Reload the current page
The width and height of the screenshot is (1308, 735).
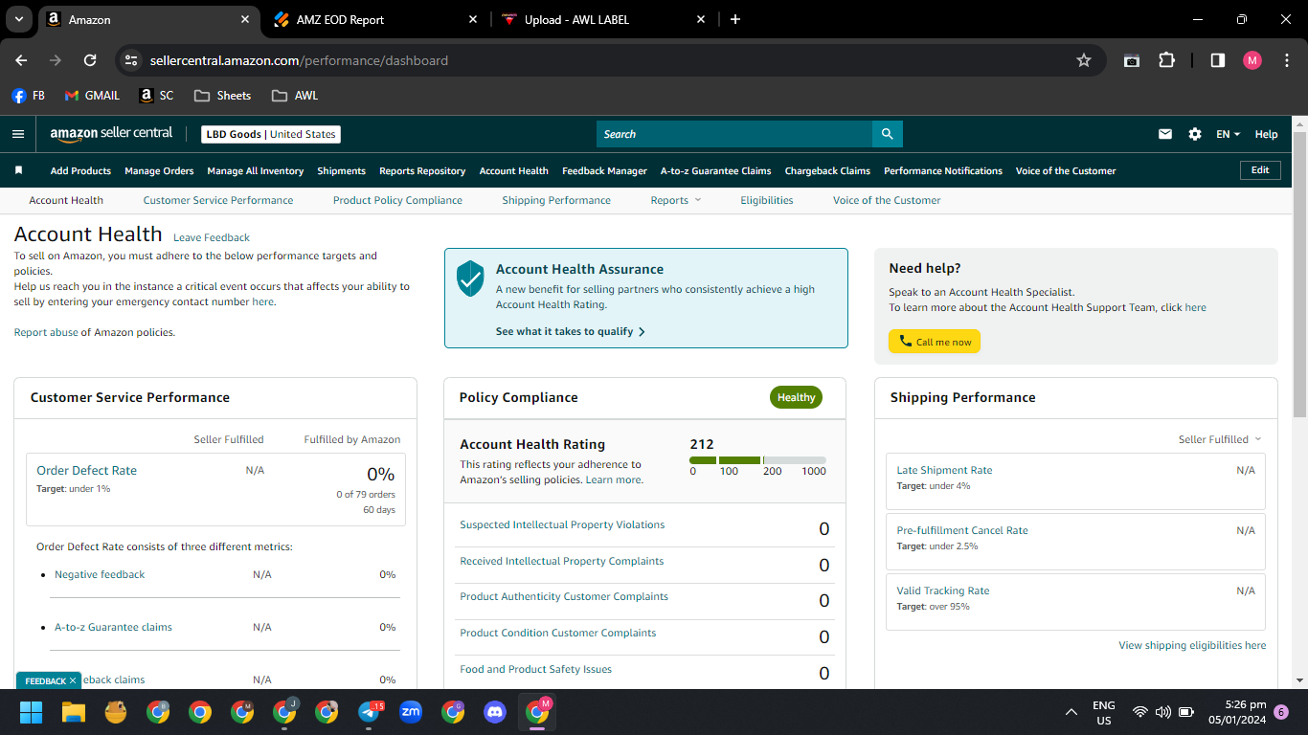(90, 60)
